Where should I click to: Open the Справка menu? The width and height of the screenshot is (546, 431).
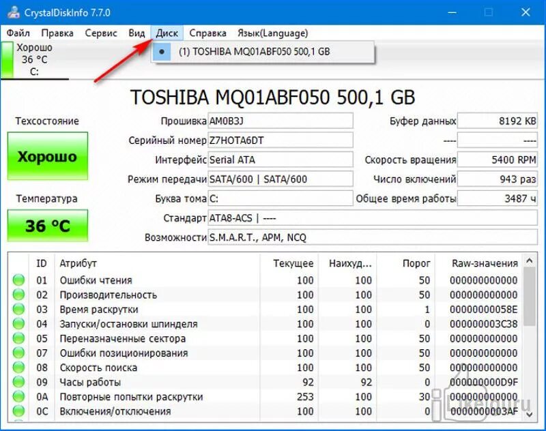(207, 33)
